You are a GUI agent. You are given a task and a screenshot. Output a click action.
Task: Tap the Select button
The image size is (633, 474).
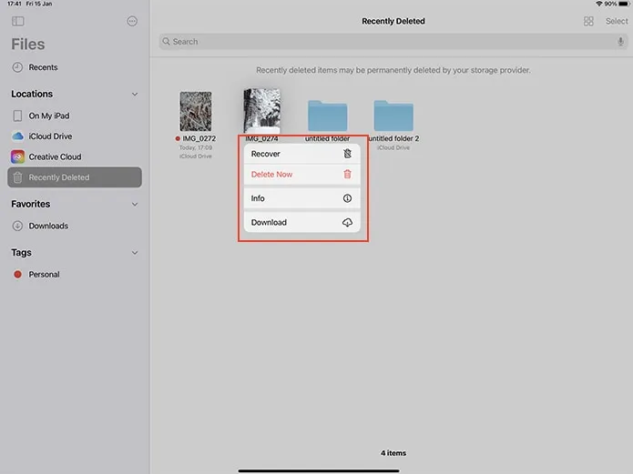point(617,22)
